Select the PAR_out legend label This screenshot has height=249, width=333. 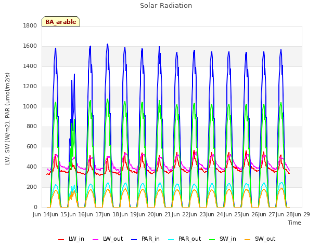click(189, 239)
